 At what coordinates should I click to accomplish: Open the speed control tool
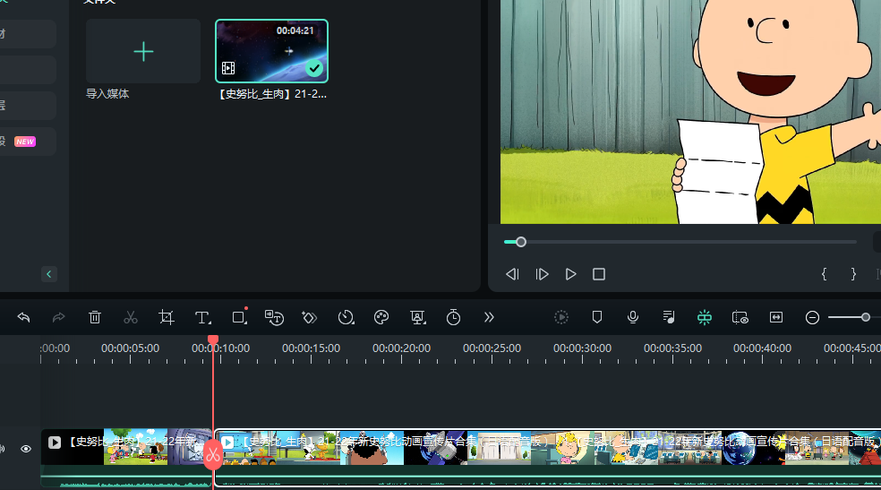tap(346, 317)
